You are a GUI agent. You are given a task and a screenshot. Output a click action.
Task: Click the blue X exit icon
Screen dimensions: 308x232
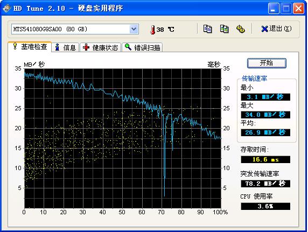[264, 29]
